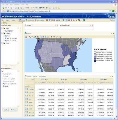118x120 pixels.
Task: Open the Data menu in OLAP Viewer toolbar
Action: [x=8, y=20]
